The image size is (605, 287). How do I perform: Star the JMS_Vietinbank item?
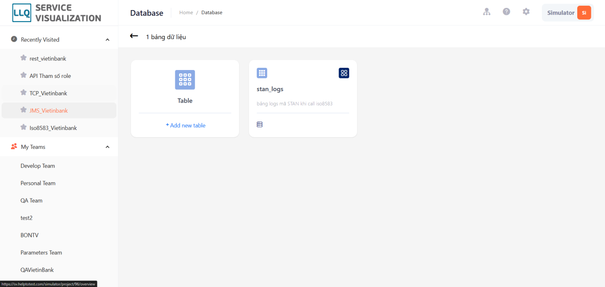(x=24, y=110)
